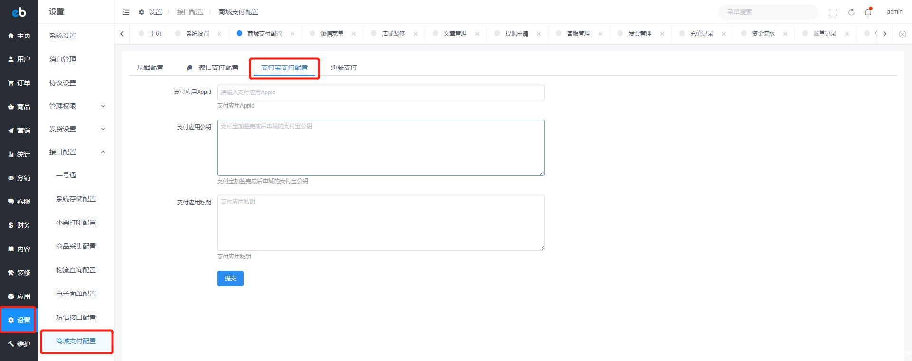Open 财务 in the main sidebar
This screenshot has height=361, width=912.
(x=19, y=225)
